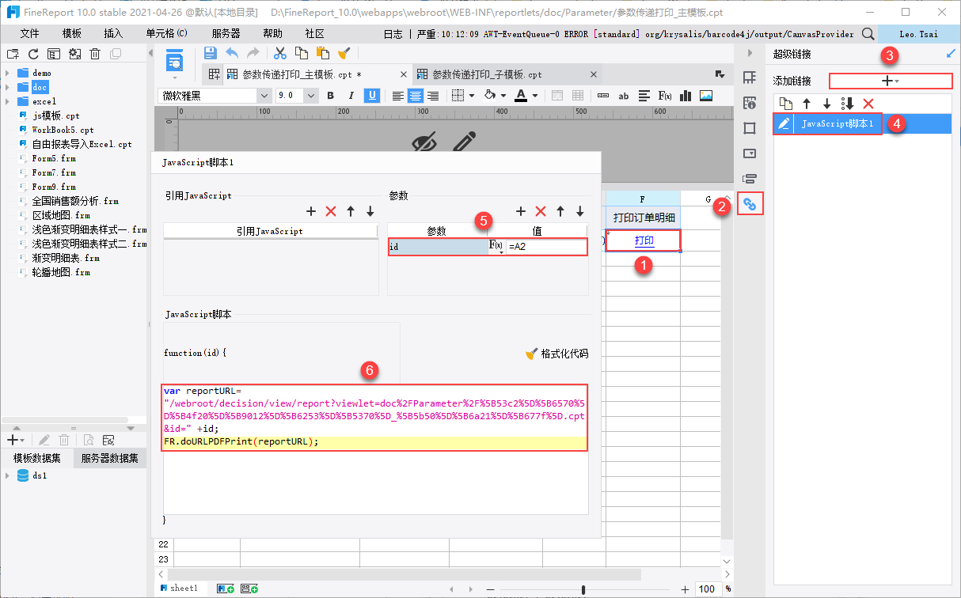Toggle Bold text formatting
This screenshot has height=598, width=961.
tap(330, 96)
